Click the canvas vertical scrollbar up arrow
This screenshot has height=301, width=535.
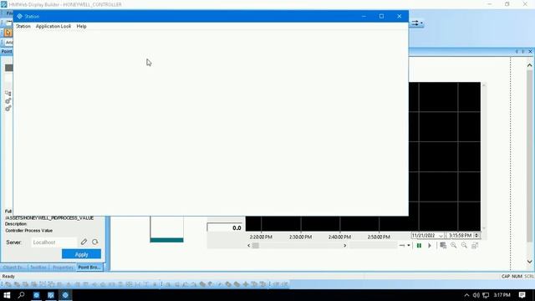pos(529,65)
